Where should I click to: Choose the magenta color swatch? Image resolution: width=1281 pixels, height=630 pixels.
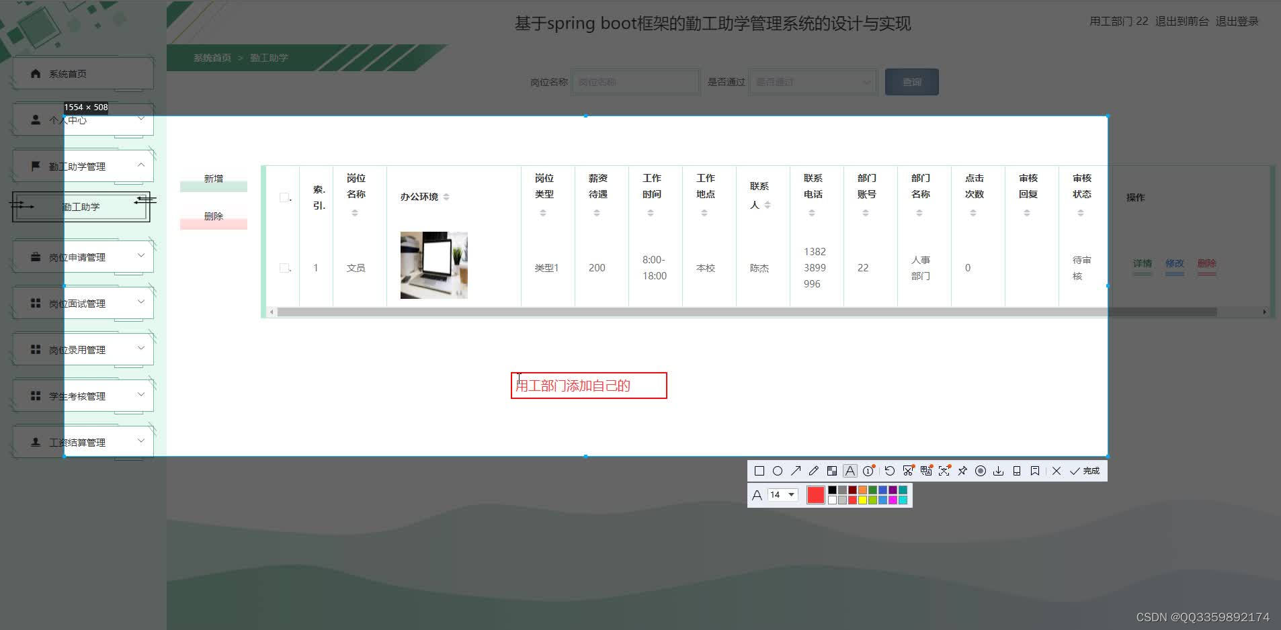[x=893, y=500]
